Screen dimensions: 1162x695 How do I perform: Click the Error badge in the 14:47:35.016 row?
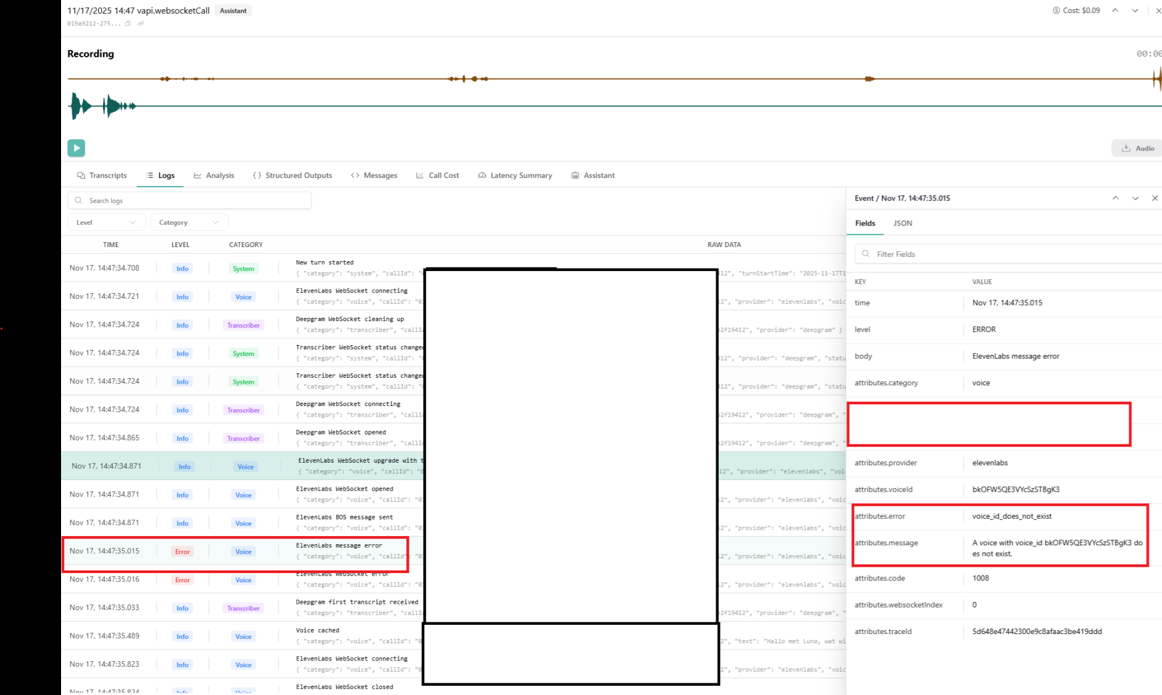click(183, 580)
